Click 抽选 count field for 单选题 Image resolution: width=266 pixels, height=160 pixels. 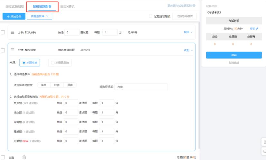pos(70,103)
